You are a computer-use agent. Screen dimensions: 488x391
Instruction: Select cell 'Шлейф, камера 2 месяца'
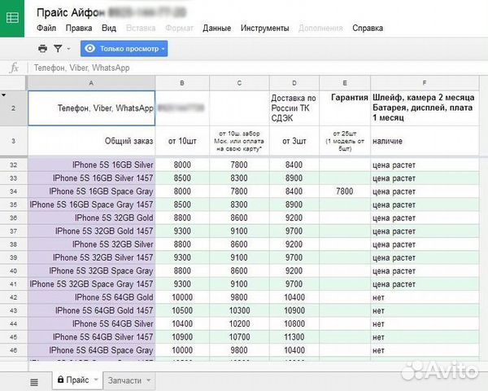425,108
